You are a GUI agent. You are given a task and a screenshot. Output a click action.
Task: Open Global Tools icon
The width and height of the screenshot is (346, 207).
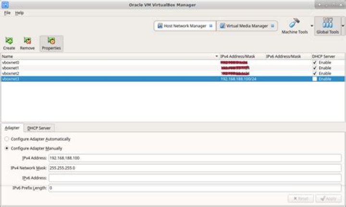(x=327, y=23)
